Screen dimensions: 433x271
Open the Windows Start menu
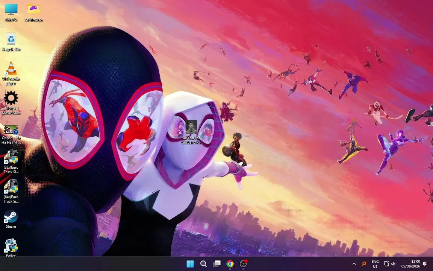tap(190, 264)
